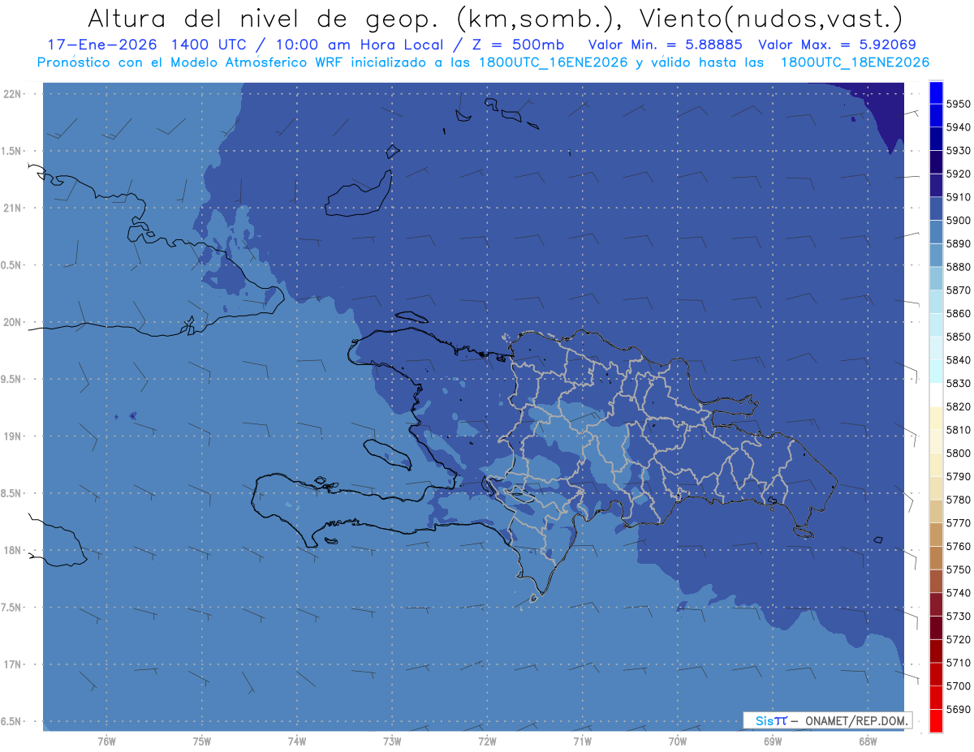This screenshot has width=974, height=752.
Task: Click the '5800' colorbar value
Action: [959, 453]
